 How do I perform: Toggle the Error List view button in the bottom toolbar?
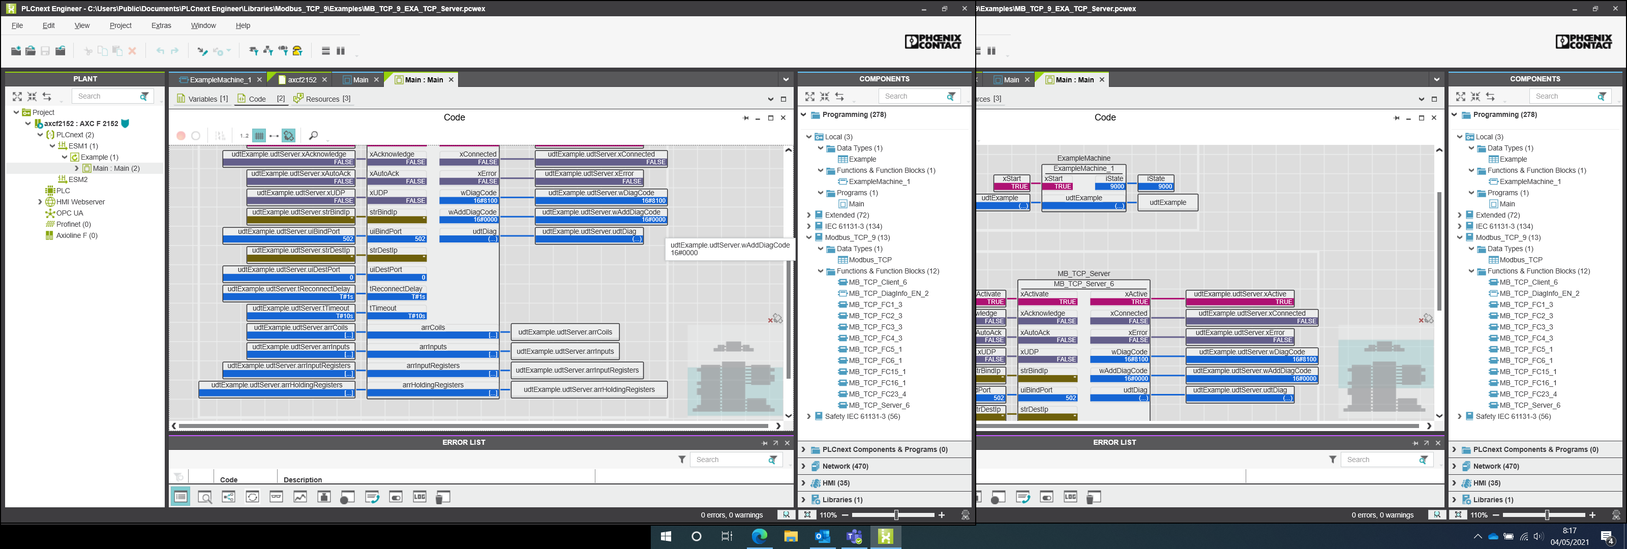tap(180, 497)
